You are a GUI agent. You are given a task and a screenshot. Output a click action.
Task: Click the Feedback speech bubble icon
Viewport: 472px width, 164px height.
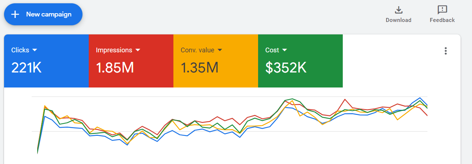click(x=442, y=10)
